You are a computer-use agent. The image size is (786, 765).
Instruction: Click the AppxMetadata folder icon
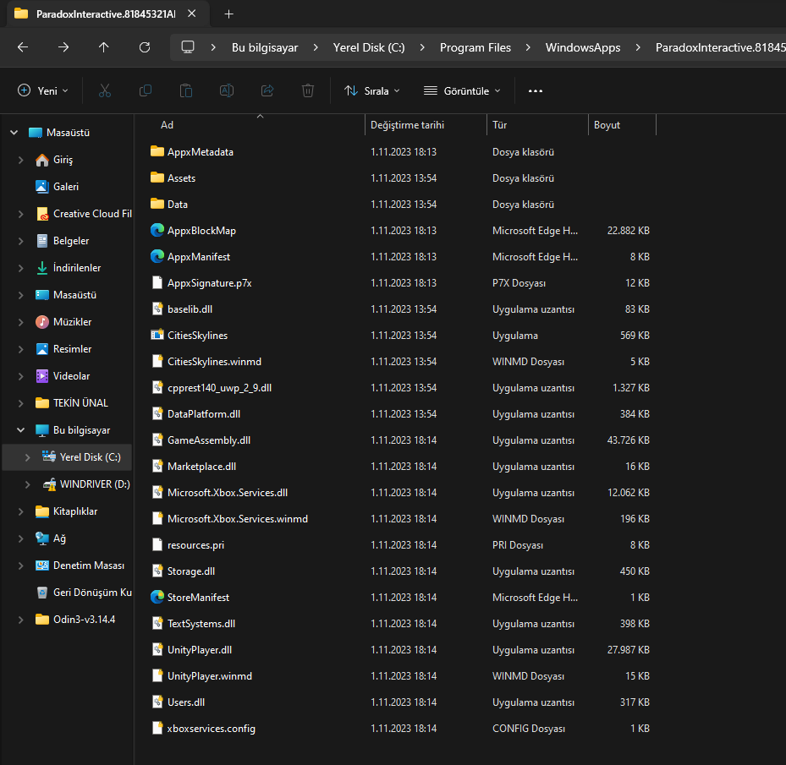pyautogui.click(x=157, y=151)
